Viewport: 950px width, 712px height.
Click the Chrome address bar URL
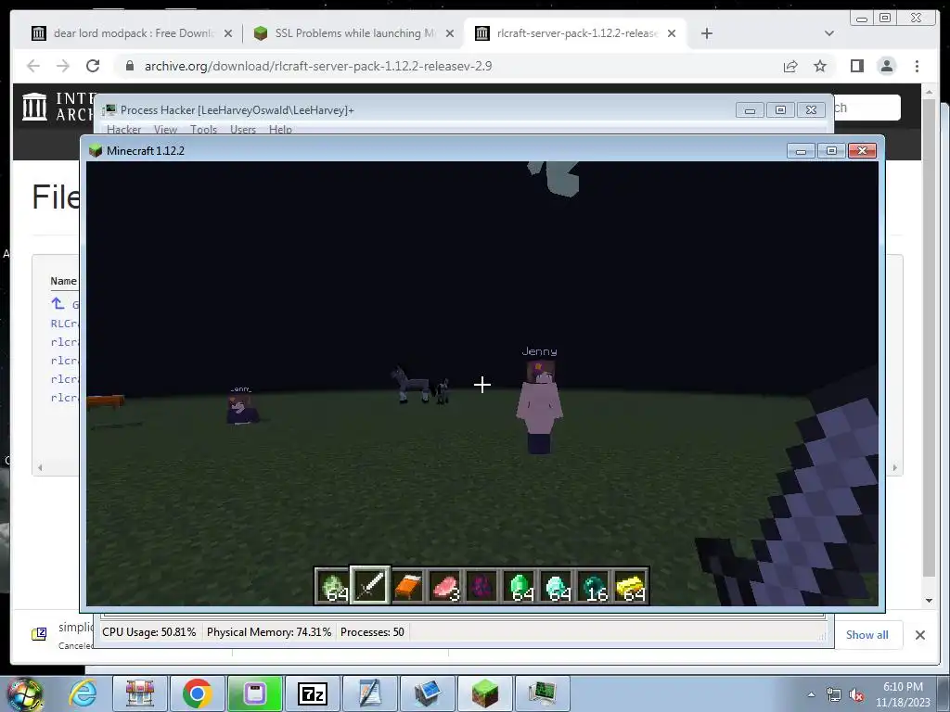pyautogui.click(x=318, y=66)
